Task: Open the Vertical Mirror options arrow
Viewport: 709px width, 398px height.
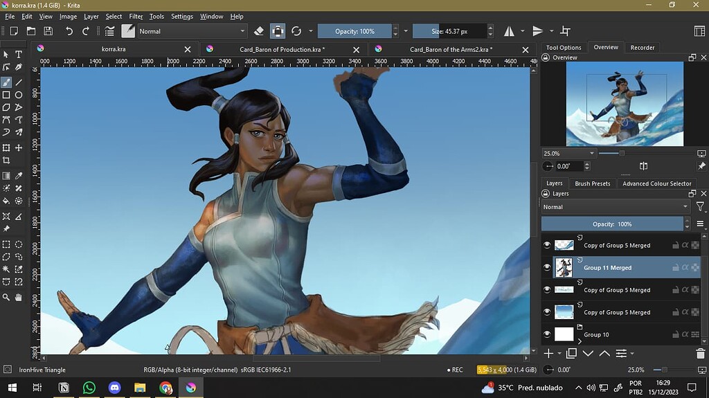Action: coord(551,31)
